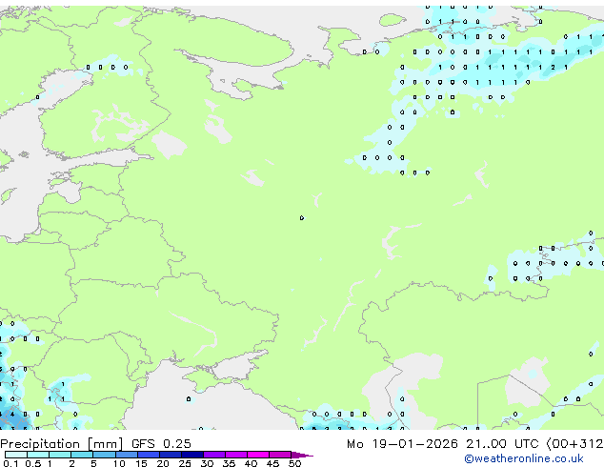Select the legend tick labeled 10

click(x=118, y=464)
